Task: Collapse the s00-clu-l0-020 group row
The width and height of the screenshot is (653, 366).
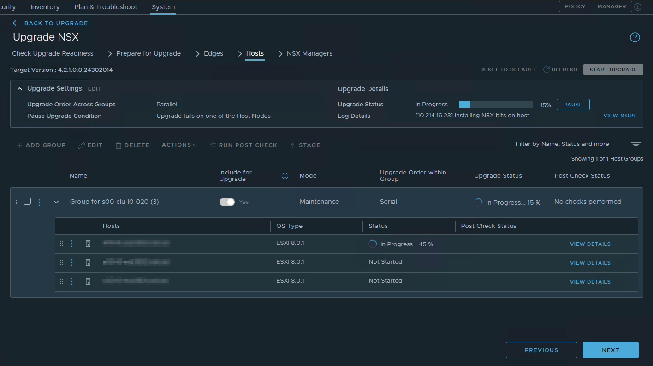Action: [56, 202]
